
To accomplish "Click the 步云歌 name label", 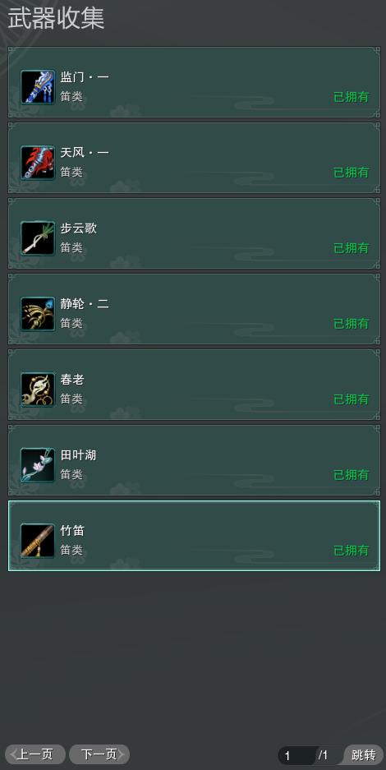I will point(79,228).
